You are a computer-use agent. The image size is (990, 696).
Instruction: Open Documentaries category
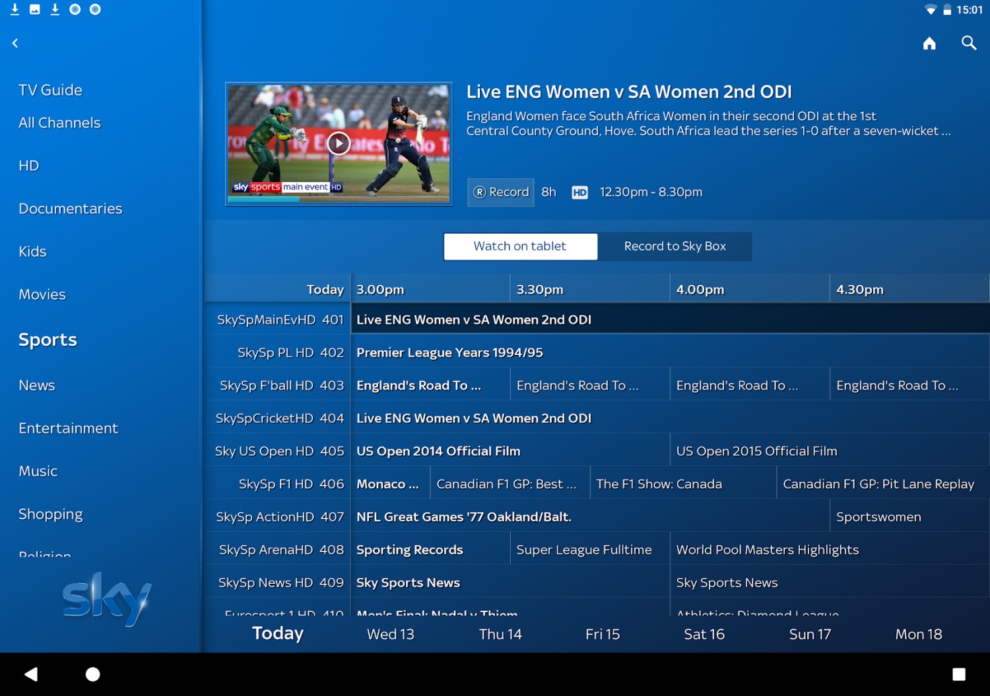click(x=71, y=208)
